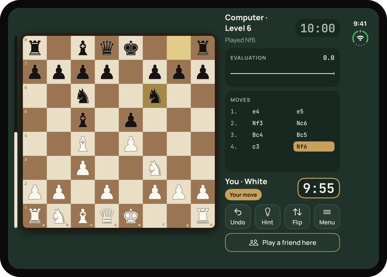Click the empty d4 square
387x277 pixels.
(107, 144)
